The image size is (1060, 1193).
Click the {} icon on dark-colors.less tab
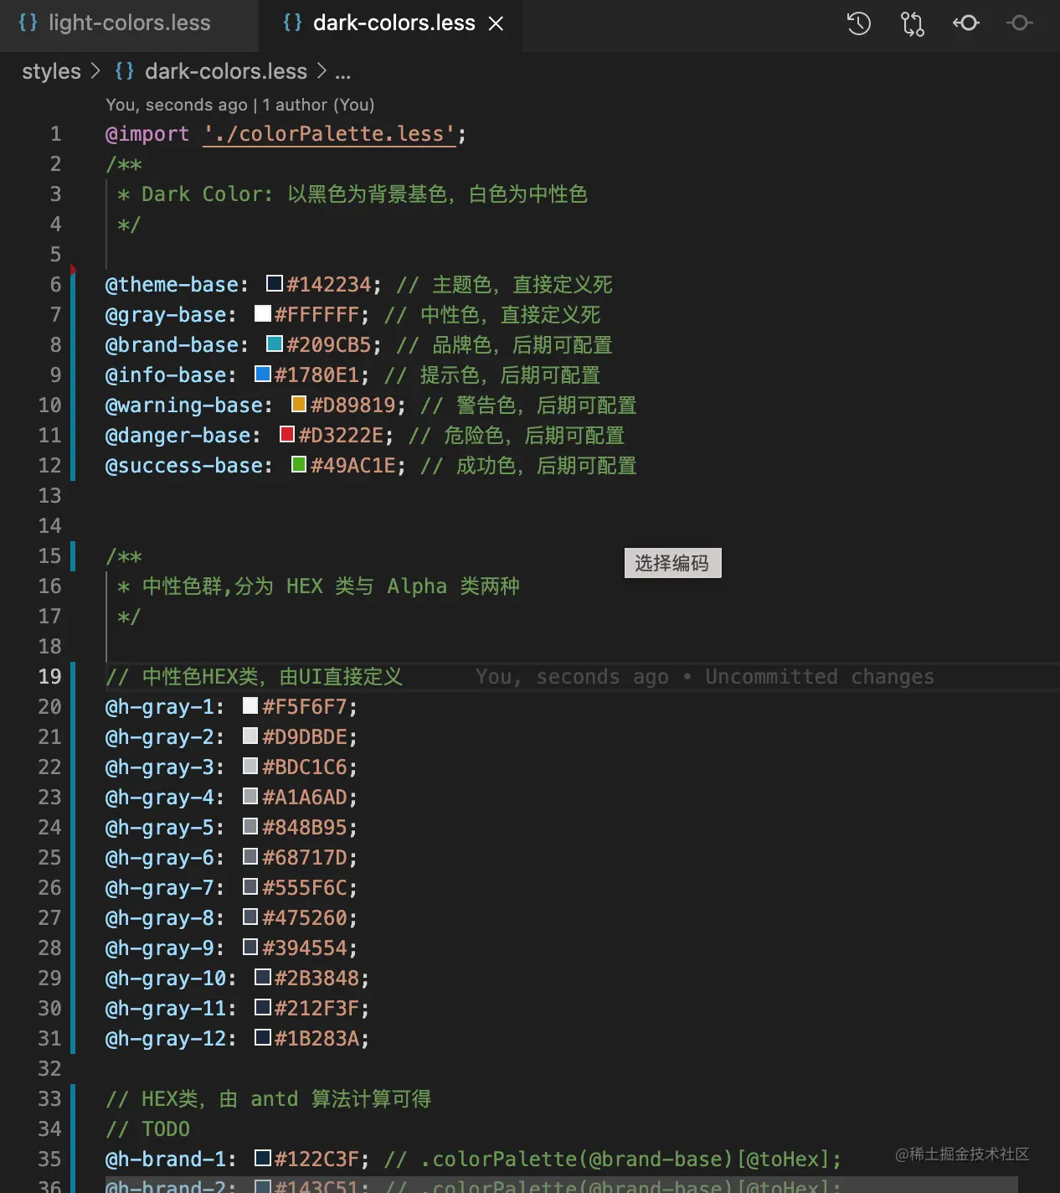point(291,23)
